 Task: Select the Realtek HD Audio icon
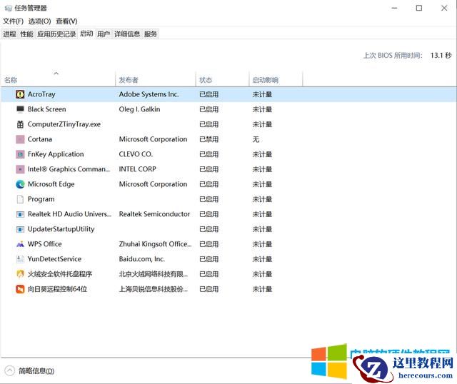click(x=20, y=214)
